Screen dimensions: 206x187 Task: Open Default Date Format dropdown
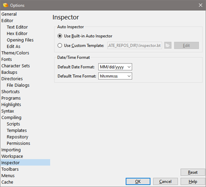click(x=115, y=67)
